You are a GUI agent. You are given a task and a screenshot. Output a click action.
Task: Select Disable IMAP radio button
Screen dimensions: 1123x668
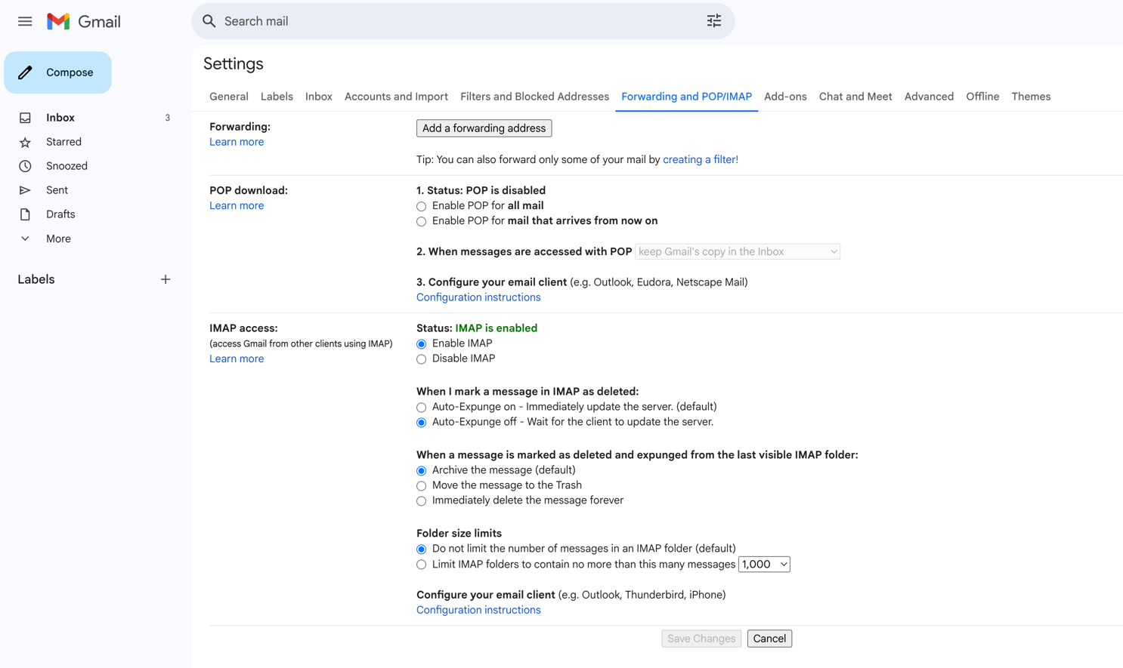click(x=422, y=359)
